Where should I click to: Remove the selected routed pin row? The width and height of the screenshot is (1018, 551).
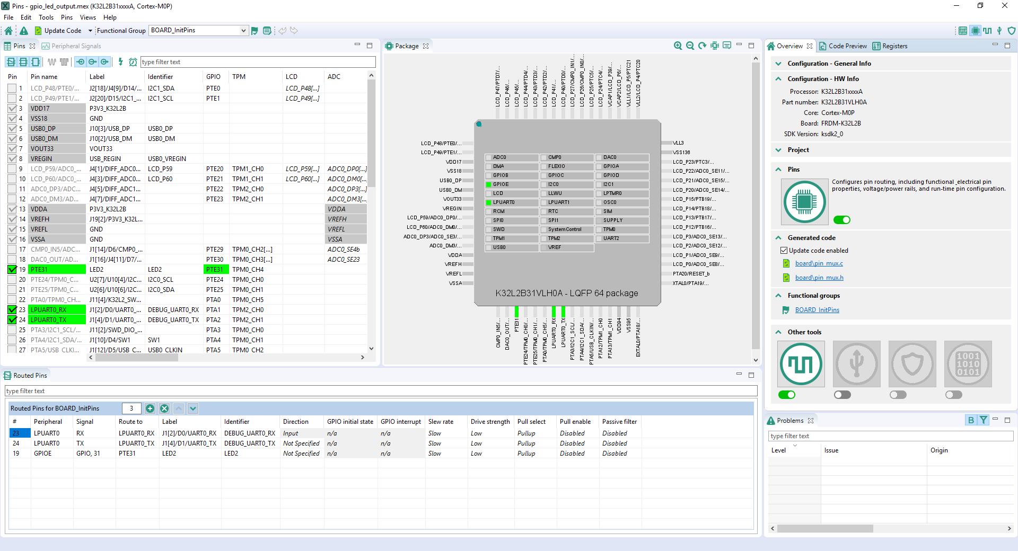coord(164,408)
